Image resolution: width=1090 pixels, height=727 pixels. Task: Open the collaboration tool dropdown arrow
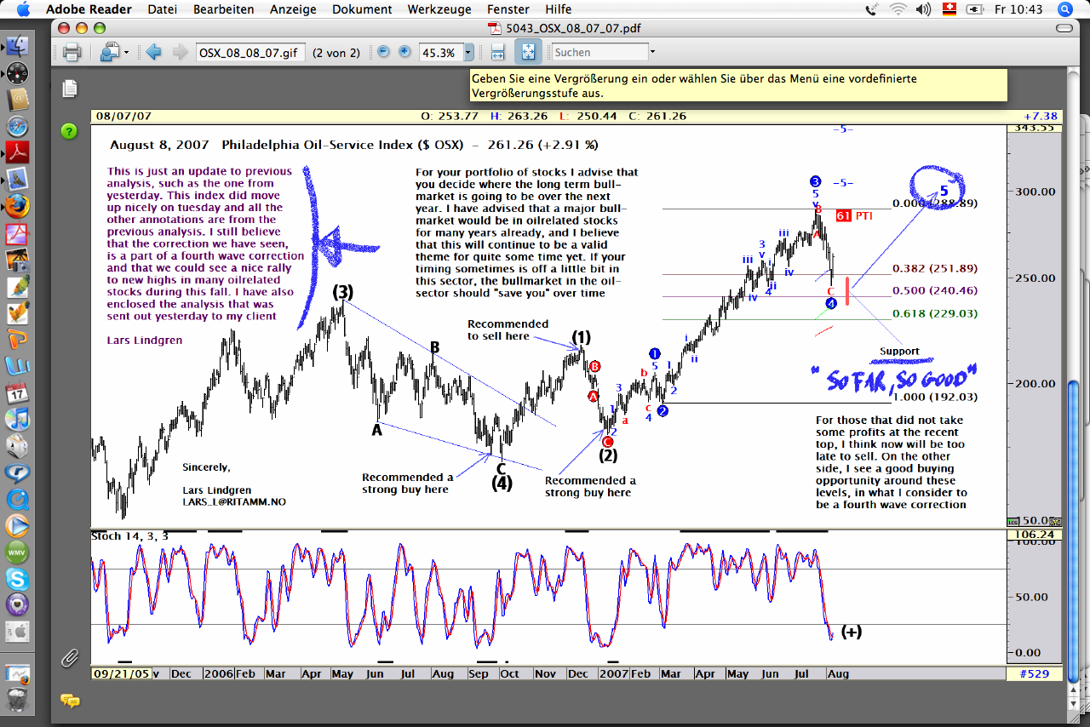point(126,53)
